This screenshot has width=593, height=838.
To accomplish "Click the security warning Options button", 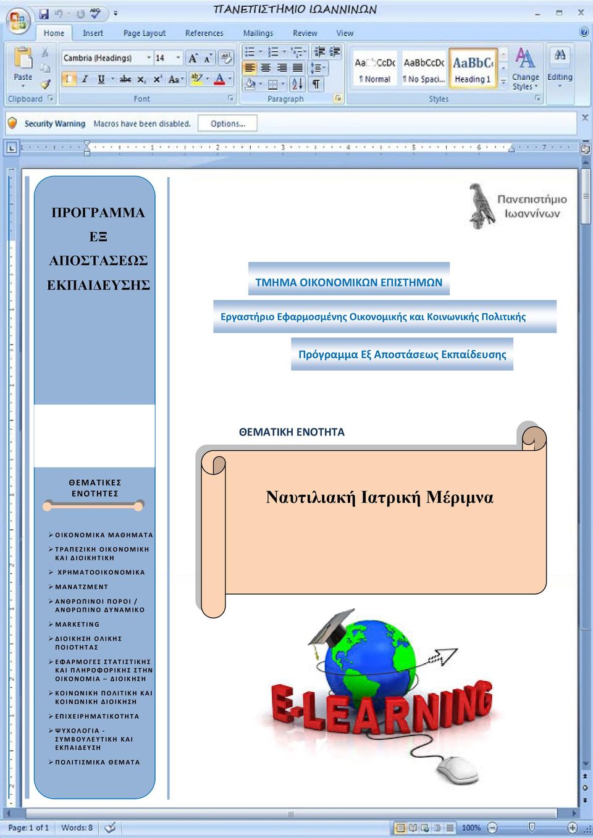I will 227,124.
